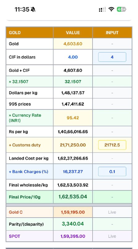The image size is (138, 249).
Task: Select the value 1,47,411.62
Action: click(73, 104)
